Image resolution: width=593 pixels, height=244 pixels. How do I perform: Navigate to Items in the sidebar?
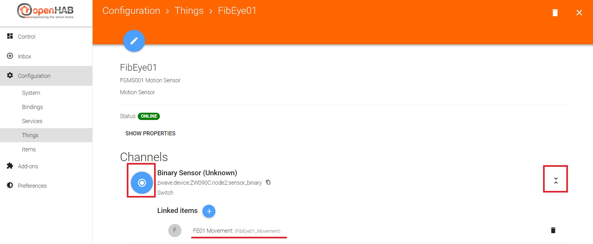pos(29,149)
